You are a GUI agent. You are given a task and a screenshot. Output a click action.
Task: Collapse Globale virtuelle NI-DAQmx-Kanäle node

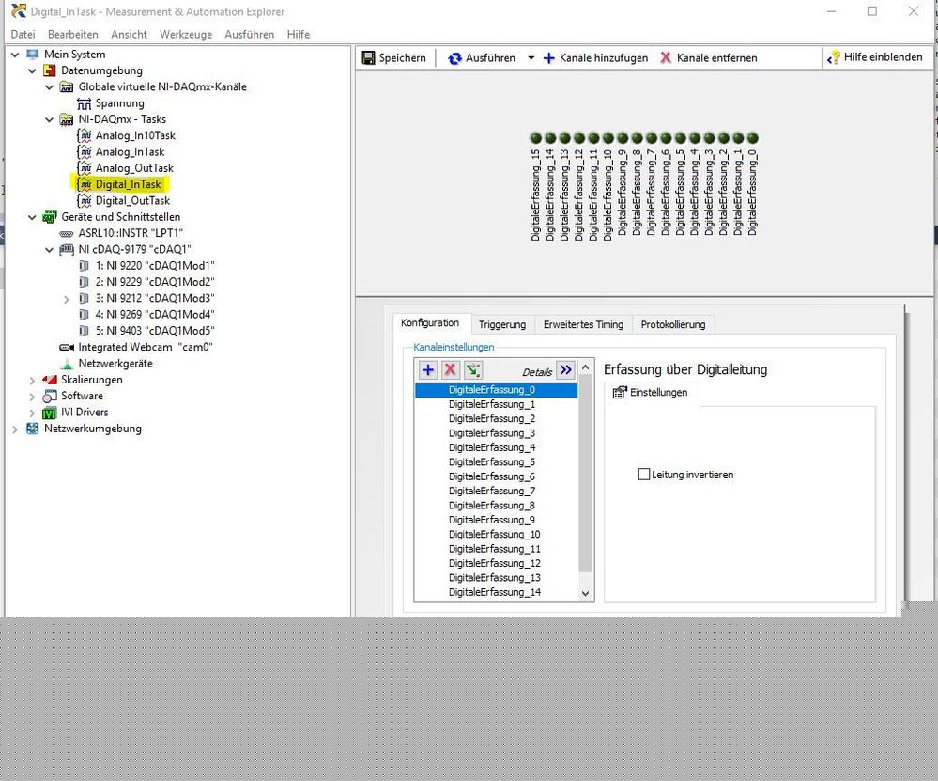50,86
